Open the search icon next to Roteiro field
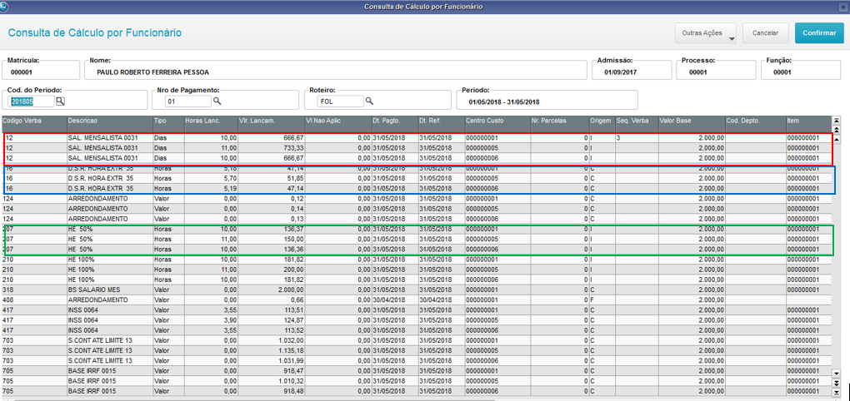The height and width of the screenshot is (401, 850). 369,101
